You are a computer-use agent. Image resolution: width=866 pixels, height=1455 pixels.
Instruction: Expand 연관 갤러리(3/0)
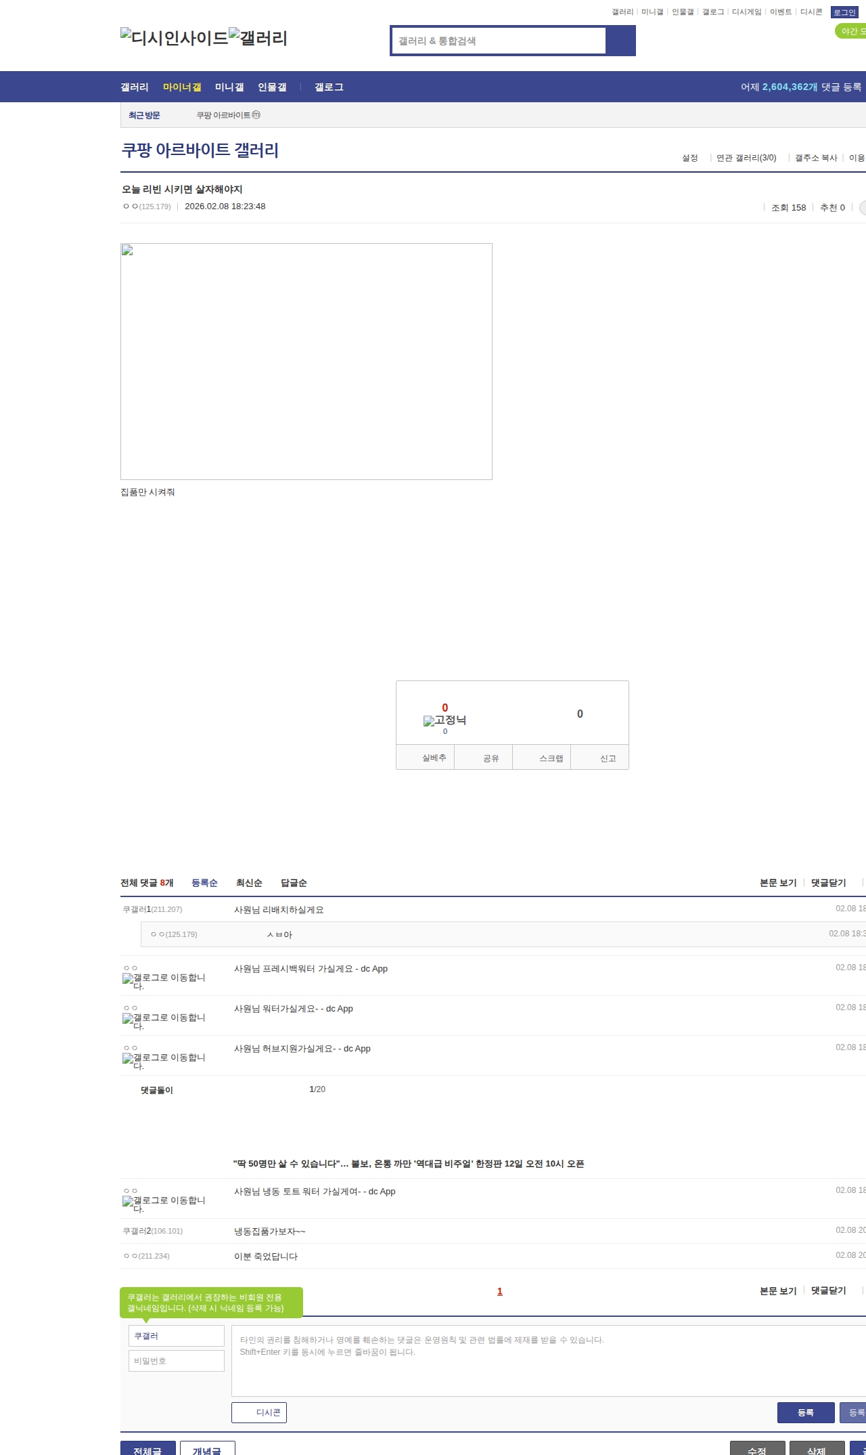pos(746,158)
